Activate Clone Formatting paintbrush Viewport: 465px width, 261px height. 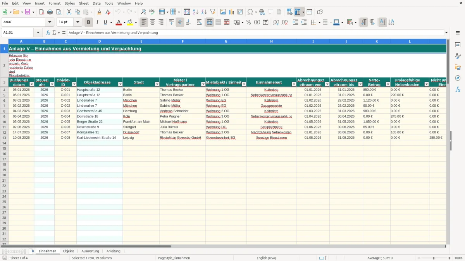coord(100,12)
